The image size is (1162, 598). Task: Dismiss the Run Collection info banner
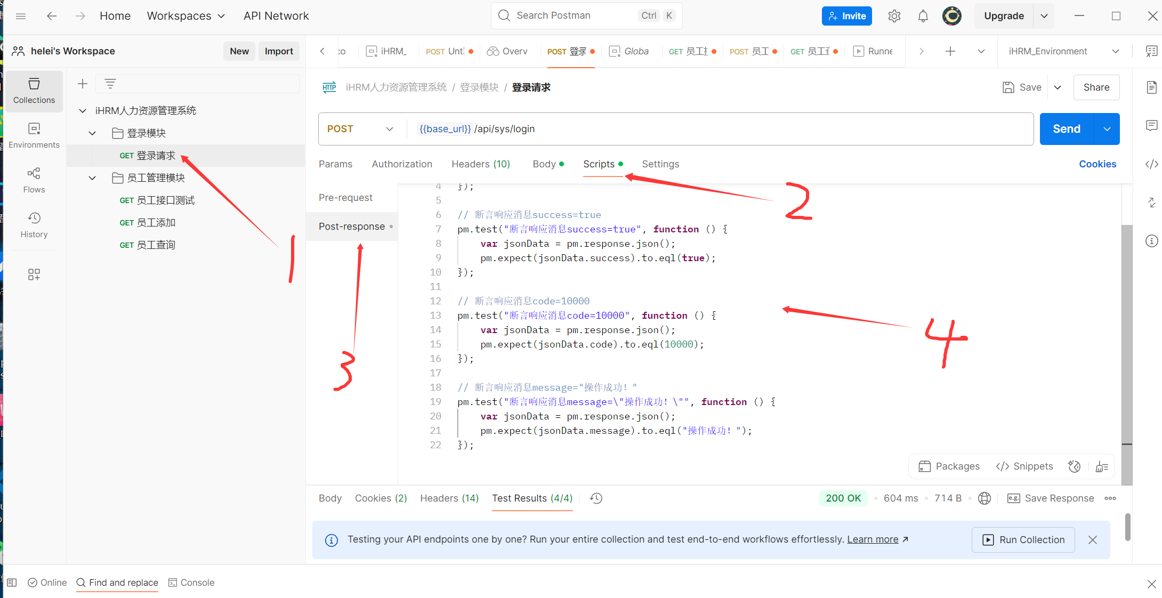coord(1092,540)
